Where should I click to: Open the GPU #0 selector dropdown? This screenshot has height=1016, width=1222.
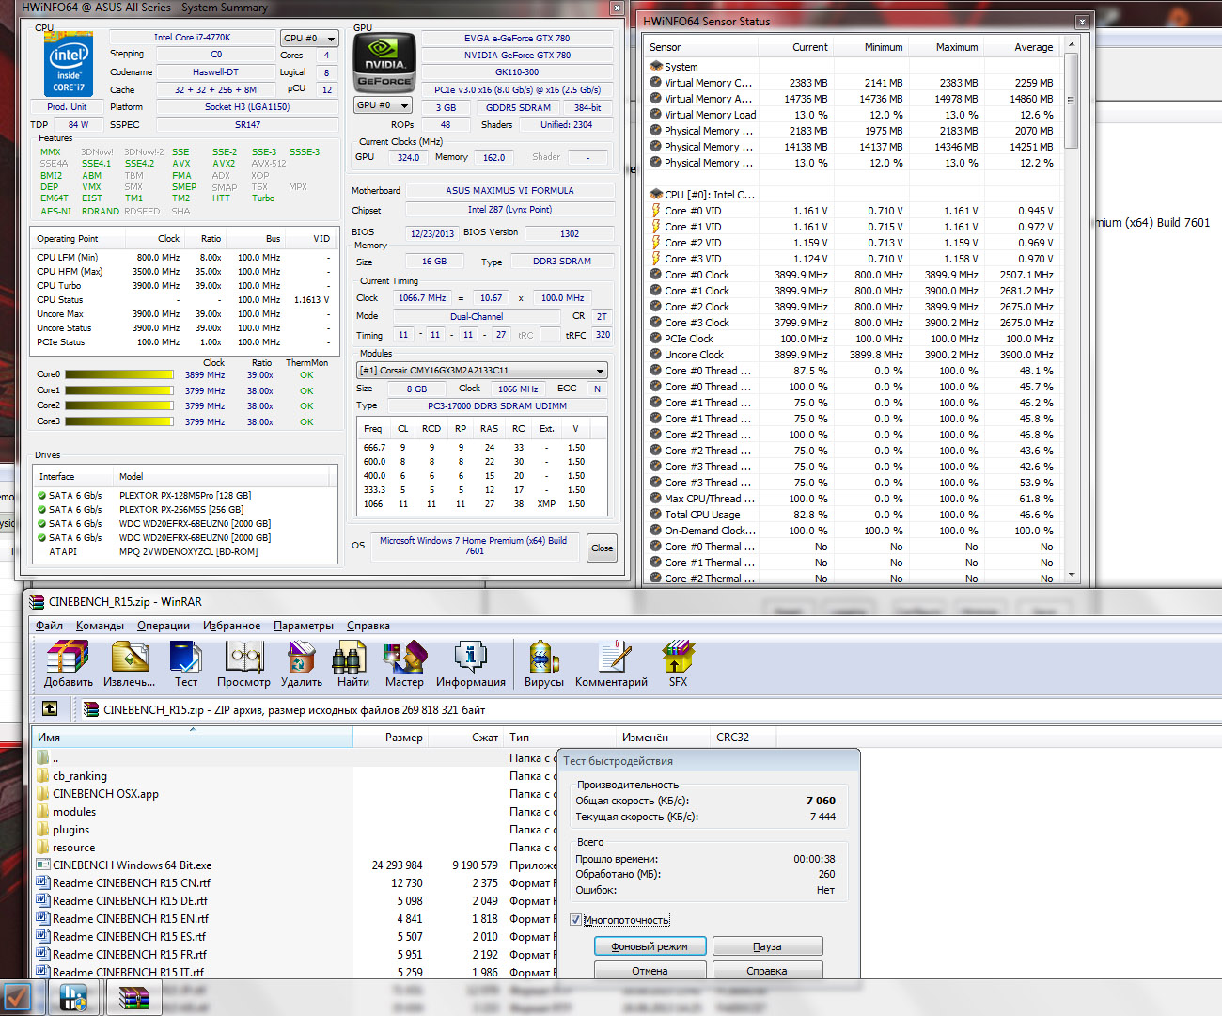(x=383, y=105)
